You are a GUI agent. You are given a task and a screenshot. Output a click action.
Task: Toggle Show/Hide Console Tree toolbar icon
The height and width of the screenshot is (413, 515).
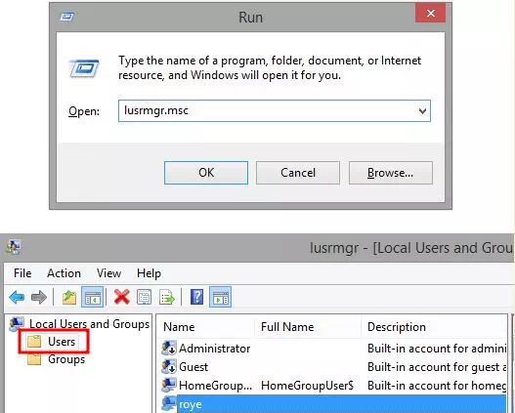93,297
